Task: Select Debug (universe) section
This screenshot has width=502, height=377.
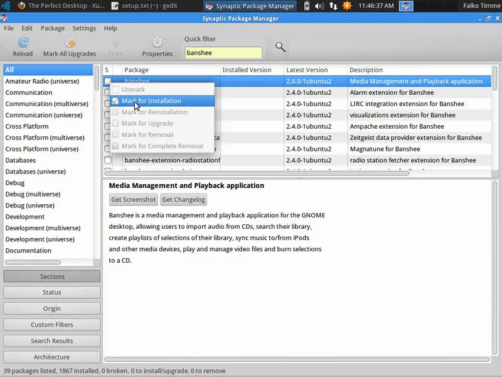Action: pos(48,205)
